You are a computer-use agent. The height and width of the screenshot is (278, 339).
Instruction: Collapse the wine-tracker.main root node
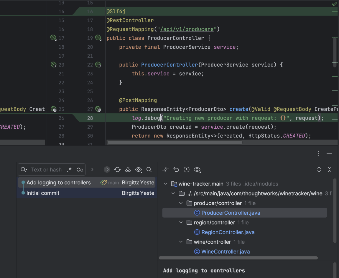(165, 183)
